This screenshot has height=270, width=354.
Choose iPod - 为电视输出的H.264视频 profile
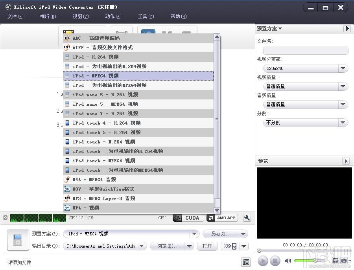(138, 66)
